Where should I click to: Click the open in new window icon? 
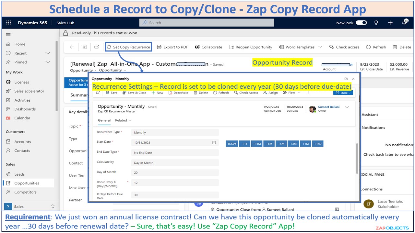(x=97, y=47)
